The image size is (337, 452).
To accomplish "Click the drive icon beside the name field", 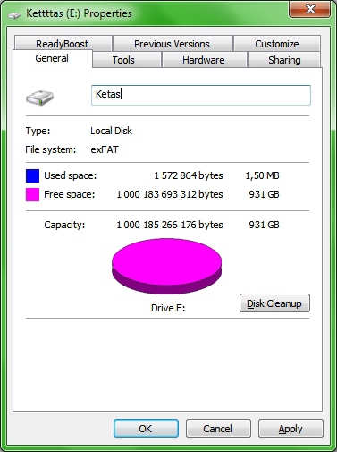I will 39,98.
